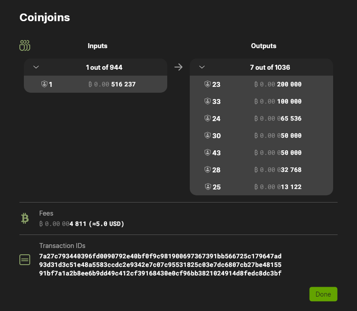Click the Coinjoins dialog title
Screen dimensions: 357x311
point(45,18)
